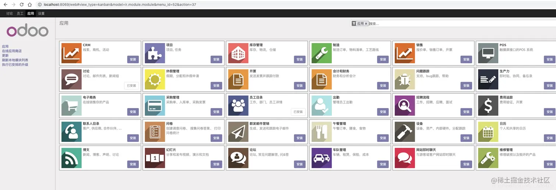Click the 采购管理 credit card icon

[x=155, y=106]
